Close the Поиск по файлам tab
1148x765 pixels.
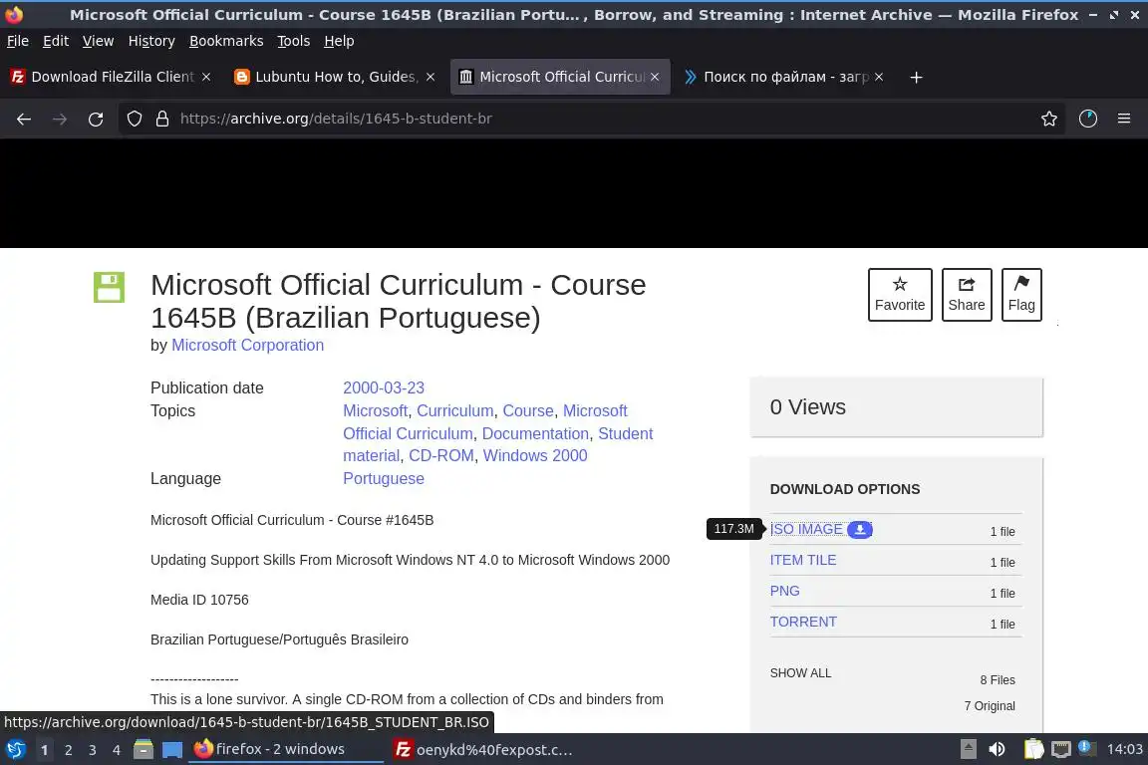coord(879,77)
